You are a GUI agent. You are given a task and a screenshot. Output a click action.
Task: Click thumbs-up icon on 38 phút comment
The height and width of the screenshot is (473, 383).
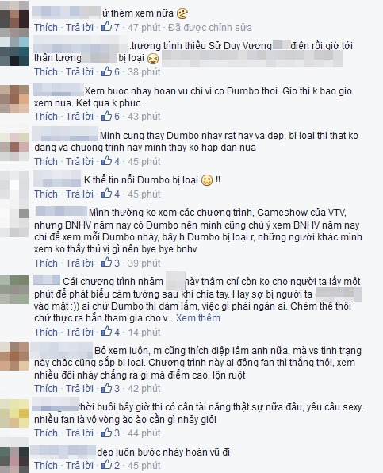tap(106, 71)
